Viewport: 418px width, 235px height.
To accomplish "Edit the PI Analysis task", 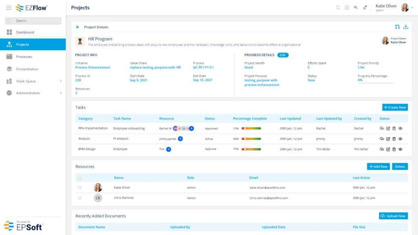I will pyautogui.click(x=388, y=139).
